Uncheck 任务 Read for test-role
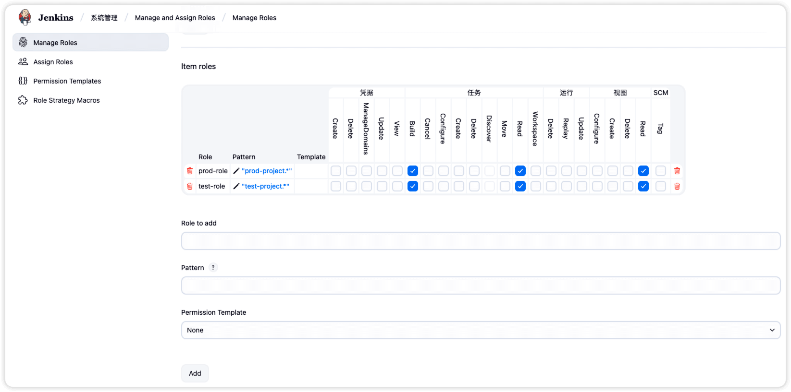This screenshot has width=791, height=392. coord(520,186)
